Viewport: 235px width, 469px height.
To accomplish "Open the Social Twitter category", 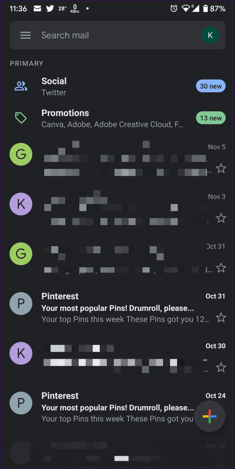I will click(x=117, y=86).
